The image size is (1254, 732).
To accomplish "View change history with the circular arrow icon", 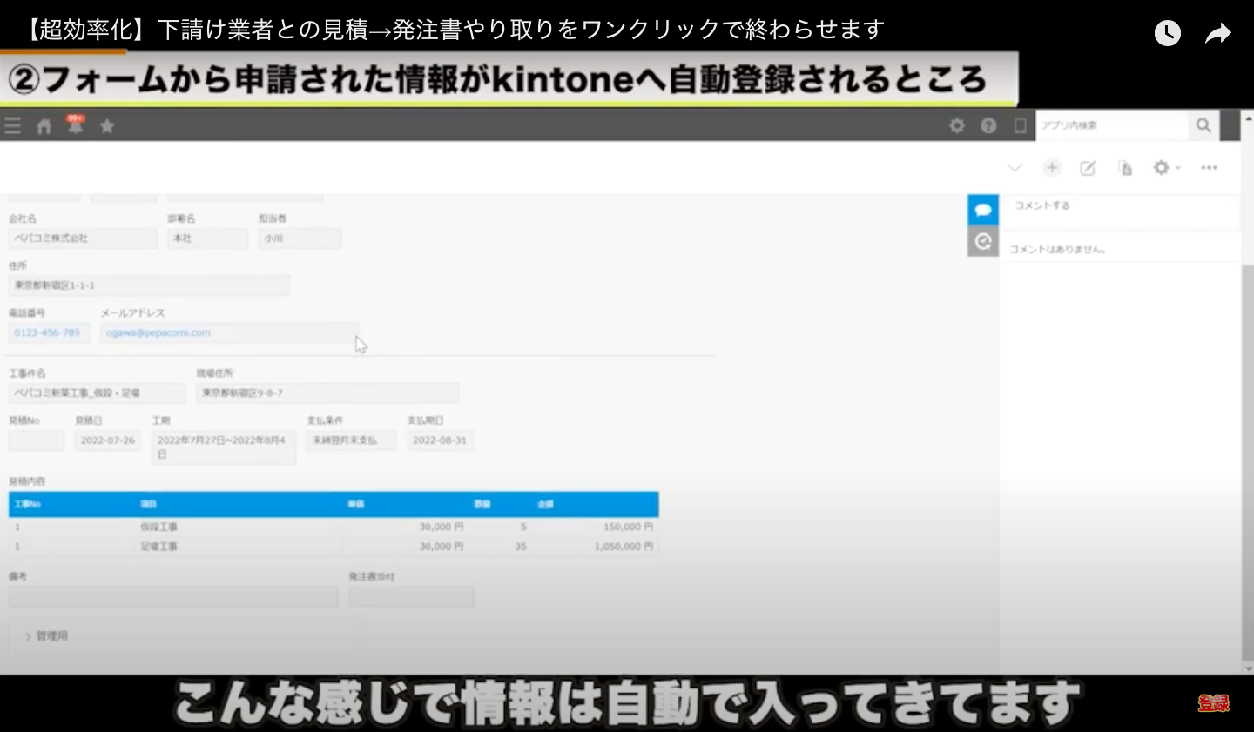I will tap(983, 241).
